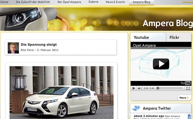
Task: Click the Twitter feed scrollbar
Action: [x=189, y=116]
